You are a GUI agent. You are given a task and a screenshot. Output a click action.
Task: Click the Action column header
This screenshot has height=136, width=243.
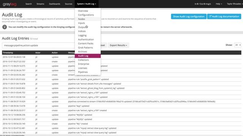(55, 53)
